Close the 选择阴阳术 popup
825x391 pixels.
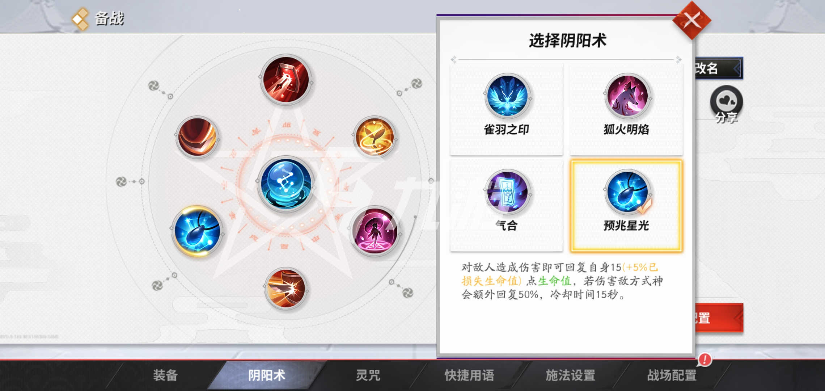coord(692,20)
